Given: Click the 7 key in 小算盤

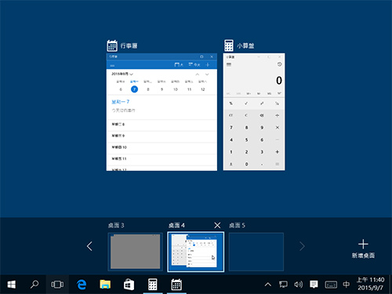Looking at the screenshot, I should 231,128.
